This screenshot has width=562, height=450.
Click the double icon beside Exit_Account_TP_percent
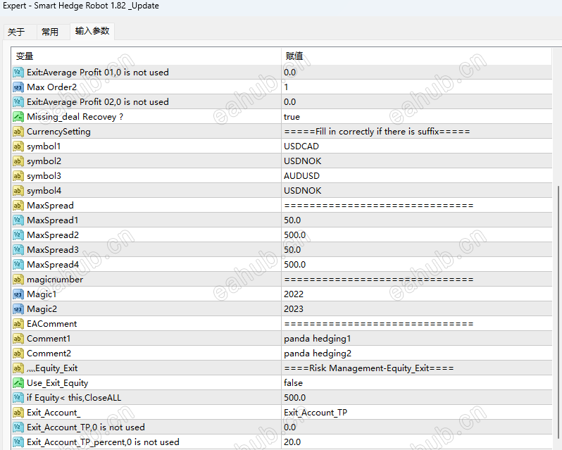click(x=18, y=442)
